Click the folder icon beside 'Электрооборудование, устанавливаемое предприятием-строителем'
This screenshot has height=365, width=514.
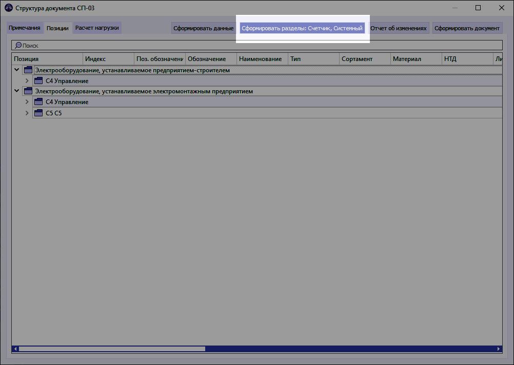click(28, 69)
